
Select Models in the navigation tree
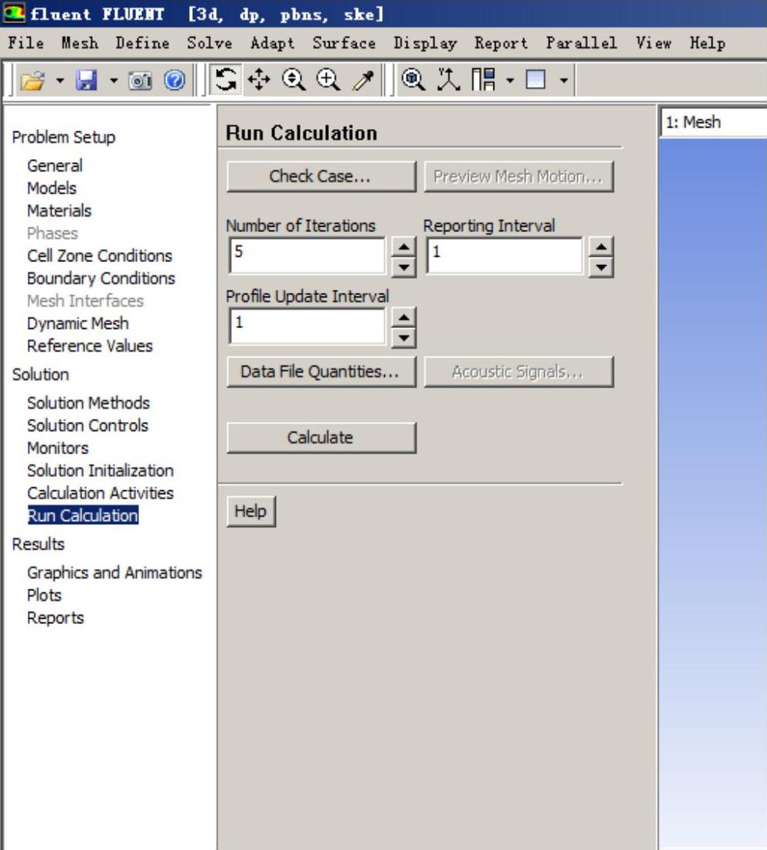point(51,188)
